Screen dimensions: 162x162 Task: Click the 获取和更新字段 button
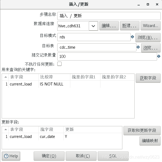coord(142,130)
